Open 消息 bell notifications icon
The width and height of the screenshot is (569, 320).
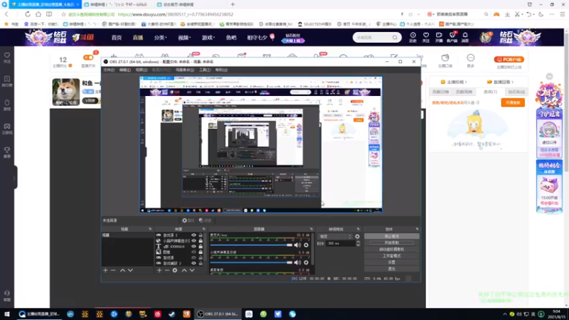[x=465, y=37]
